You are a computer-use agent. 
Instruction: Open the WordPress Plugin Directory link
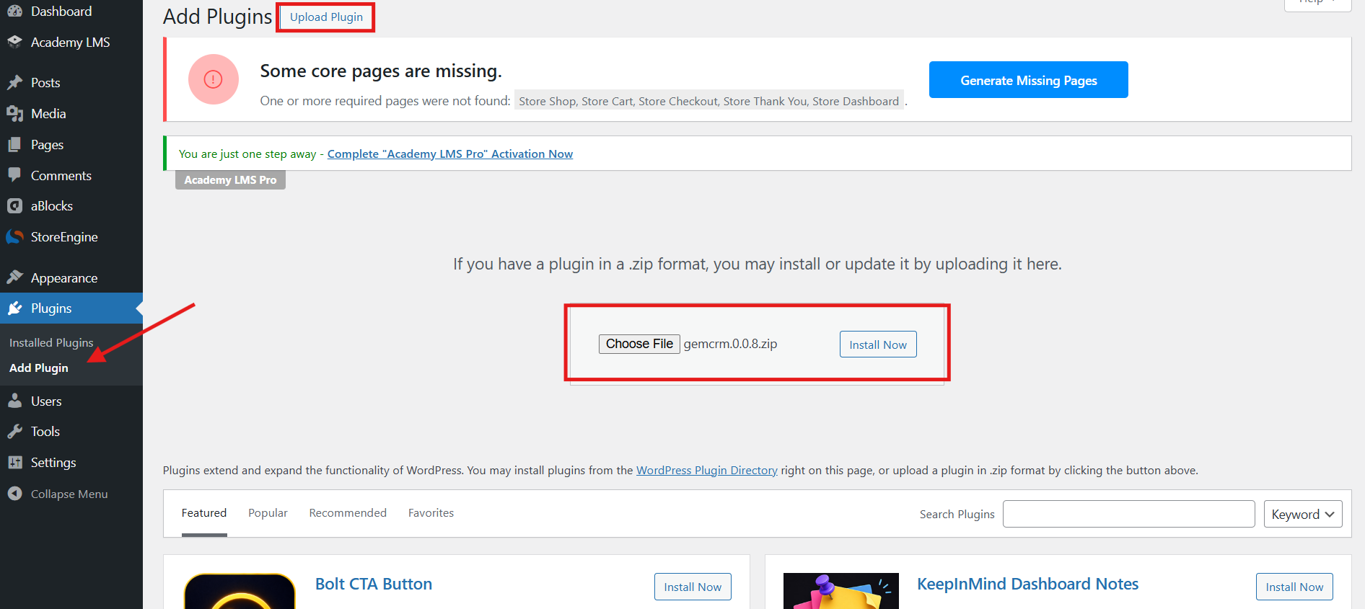(x=707, y=470)
